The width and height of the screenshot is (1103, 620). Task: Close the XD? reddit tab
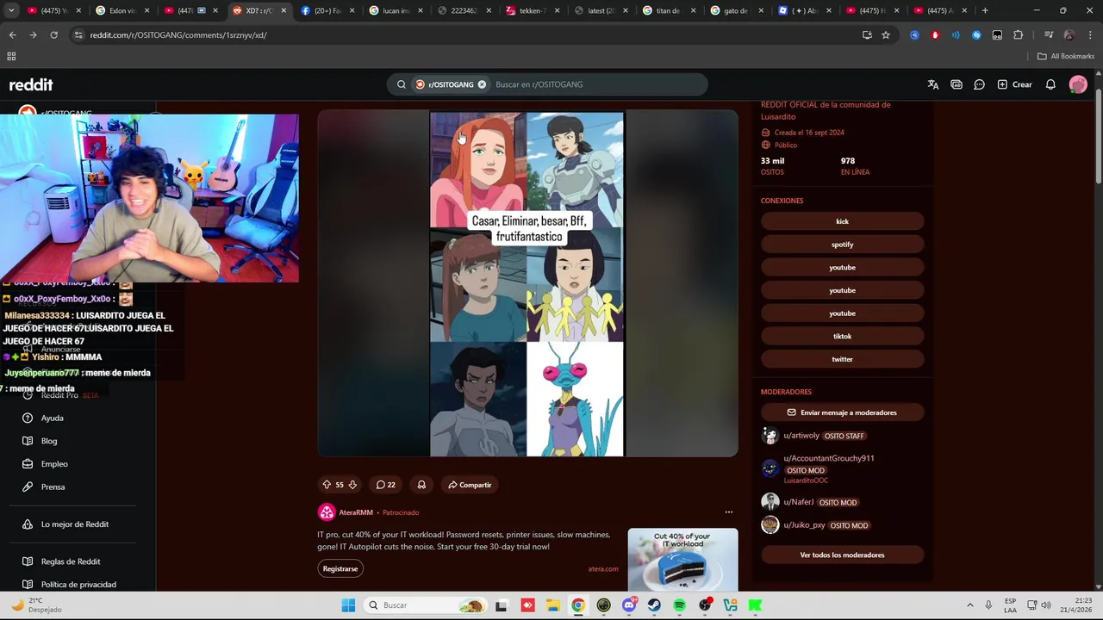(284, 10)
